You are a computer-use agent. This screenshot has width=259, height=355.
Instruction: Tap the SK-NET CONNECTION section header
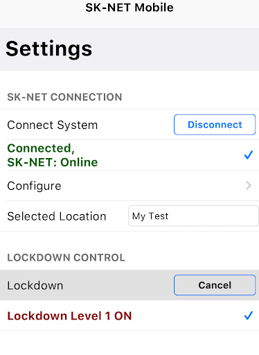point(64,97)
